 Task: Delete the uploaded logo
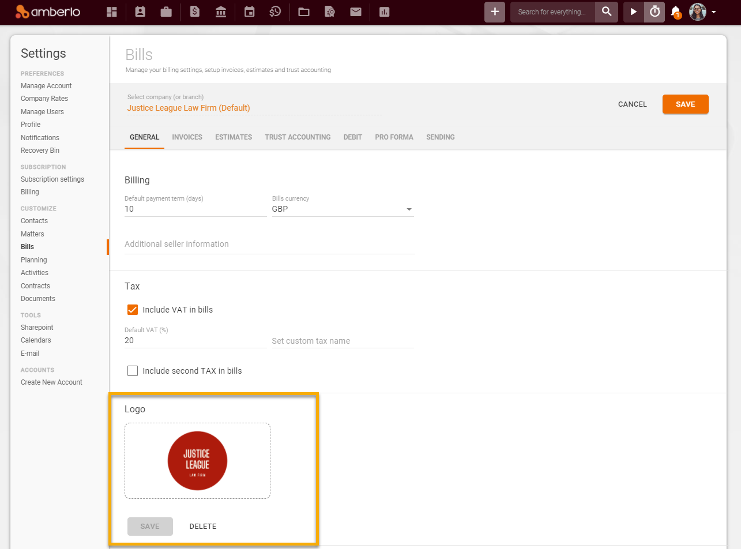click(x=202, y=526)
